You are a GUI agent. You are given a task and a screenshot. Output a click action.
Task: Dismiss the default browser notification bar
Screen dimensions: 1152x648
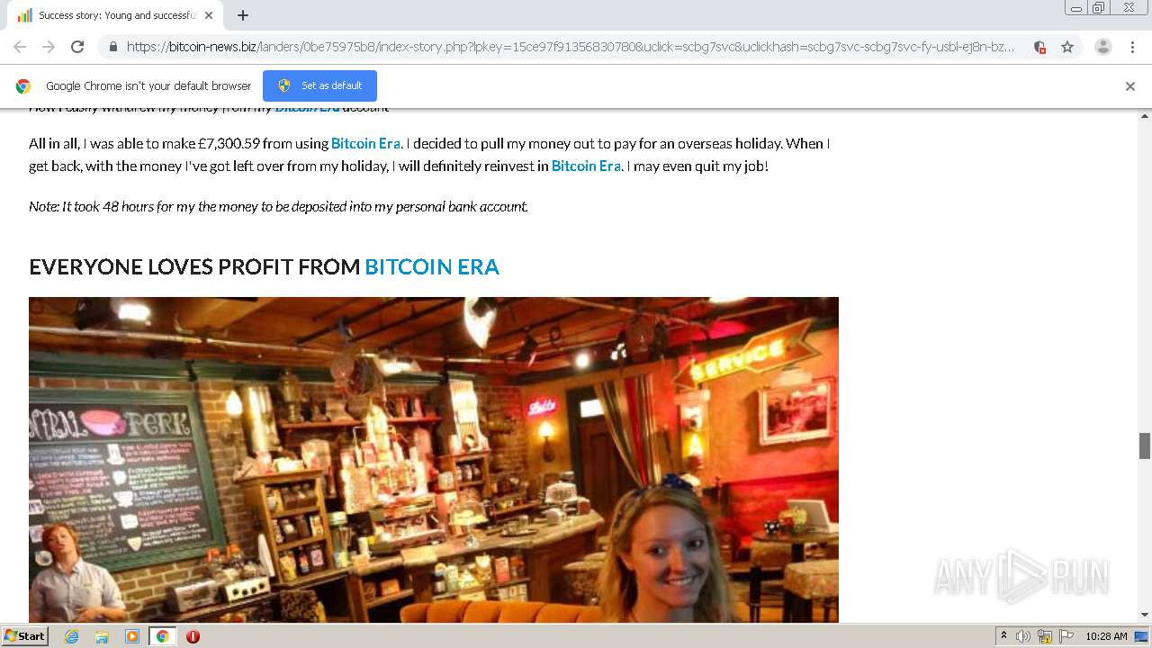[x=1130, y=86]
